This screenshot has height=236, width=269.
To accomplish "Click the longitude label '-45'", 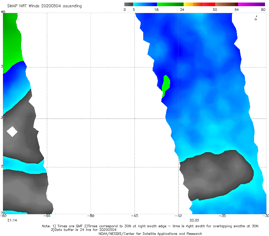I will tap(134, 216).
